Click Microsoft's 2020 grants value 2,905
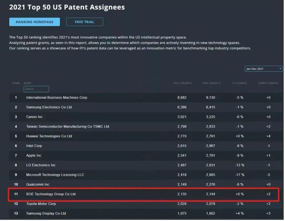Image resolution: width=285 pixels, height=221 pixels. 210,175
